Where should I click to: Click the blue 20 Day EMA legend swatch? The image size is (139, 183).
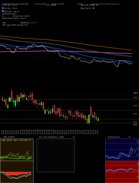[x=3, y=5]
